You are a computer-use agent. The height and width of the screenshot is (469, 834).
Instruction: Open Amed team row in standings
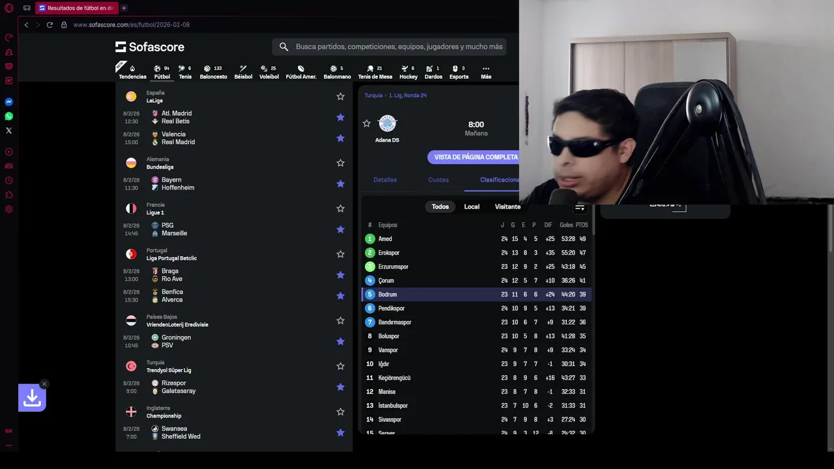477,239
